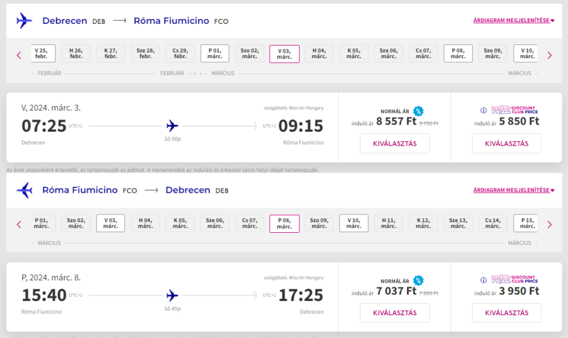The image size is (568, 338).
Task: Click the return Róma–Debrecen airplane icon
Action: [24, 190]
